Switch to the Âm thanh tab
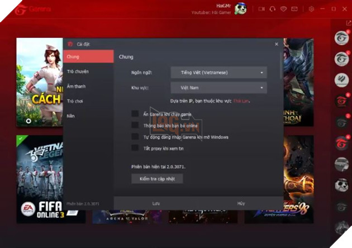The height and width of the screenshot is (248, 352). 88,87
